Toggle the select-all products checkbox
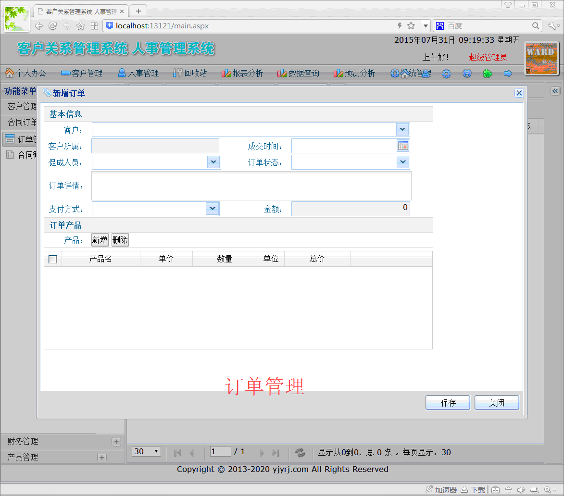Image resolution: width=564 pixels, height=496 pixels. click(x=53, y=260)
